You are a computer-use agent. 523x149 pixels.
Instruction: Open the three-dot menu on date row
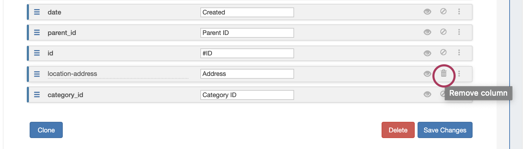459,12
